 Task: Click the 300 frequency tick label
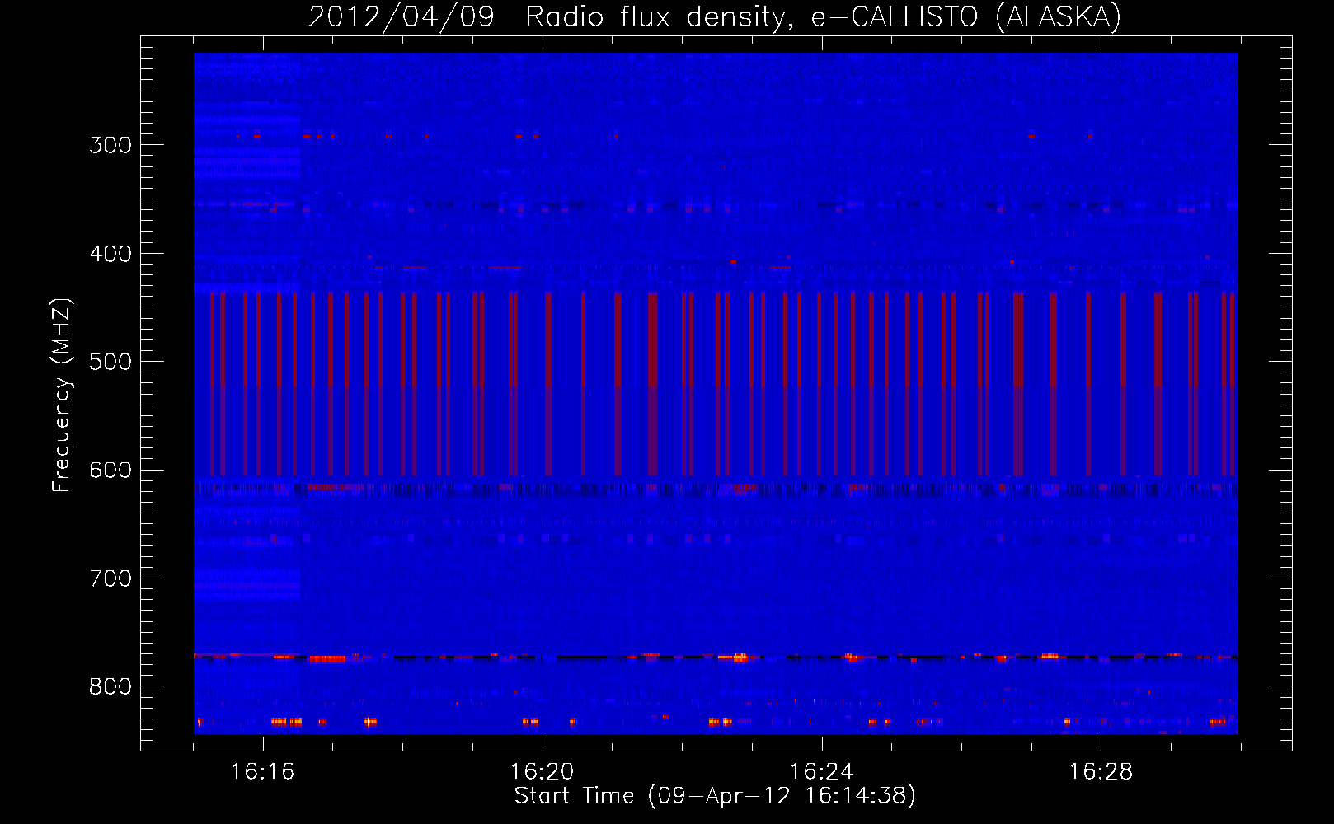(x=110, y=145)
